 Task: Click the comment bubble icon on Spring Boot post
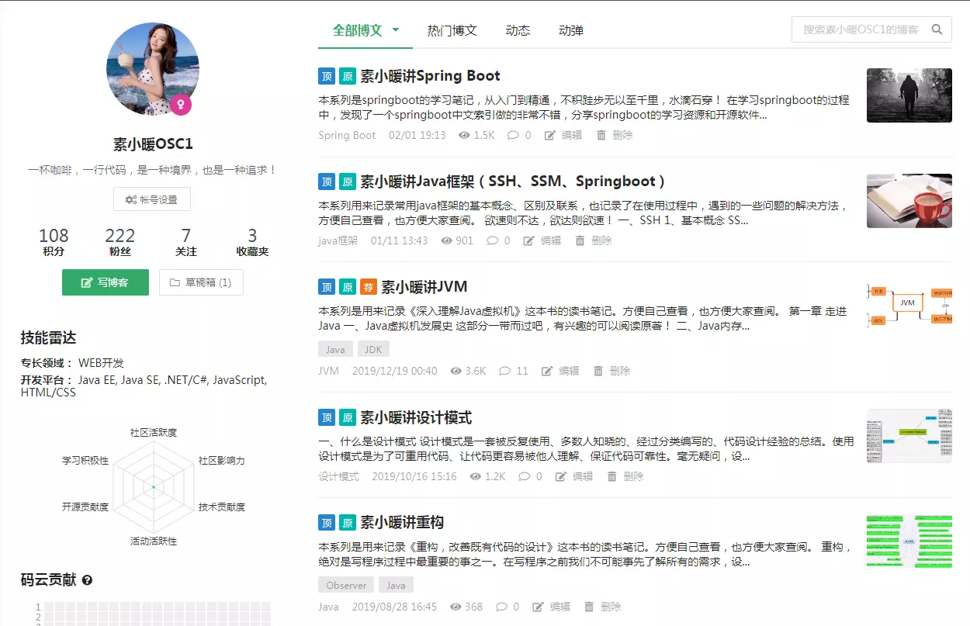(x=512, y=135)
